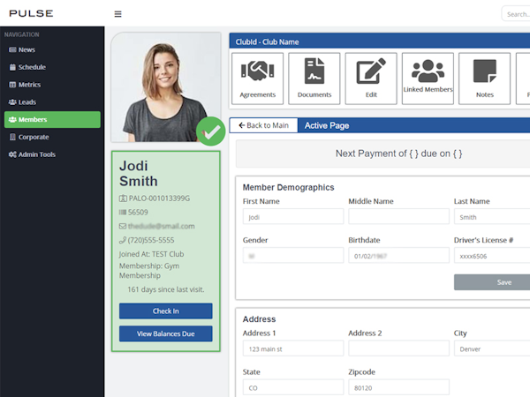Click Jodi Smith's profile photo

point(166,87)
